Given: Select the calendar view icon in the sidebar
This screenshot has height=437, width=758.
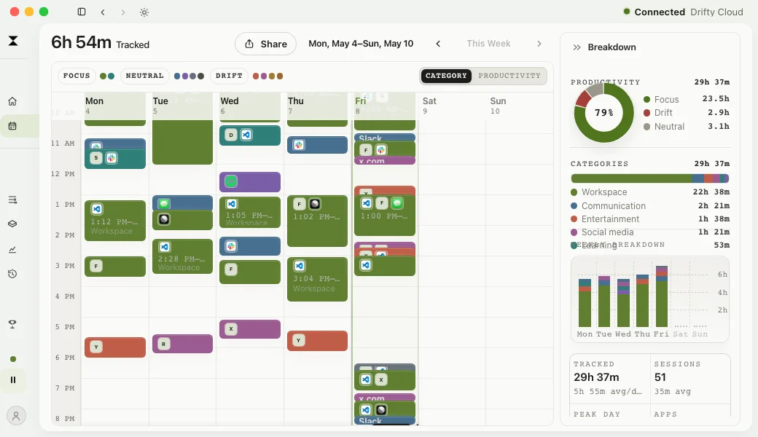Looking at the screenshot, I should [12, 126].
